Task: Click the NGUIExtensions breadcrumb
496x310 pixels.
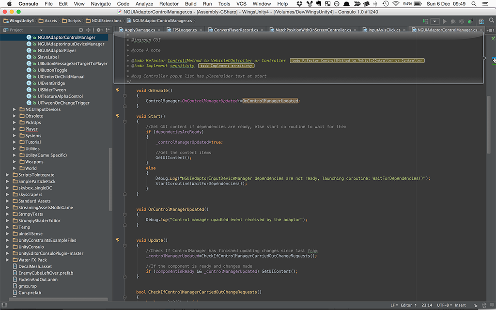Action: click(x=104, y=20)
